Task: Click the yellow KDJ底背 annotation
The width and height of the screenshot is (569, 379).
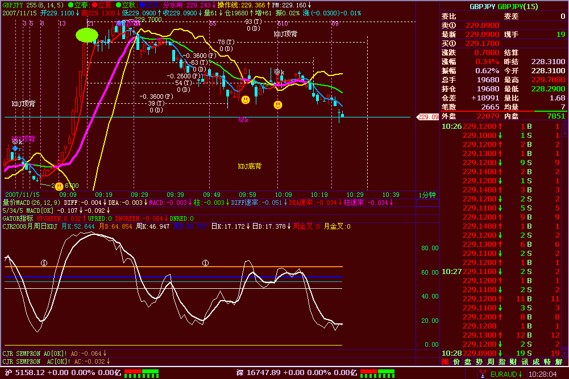Action: pyautogui.click(x=250, y=166)
